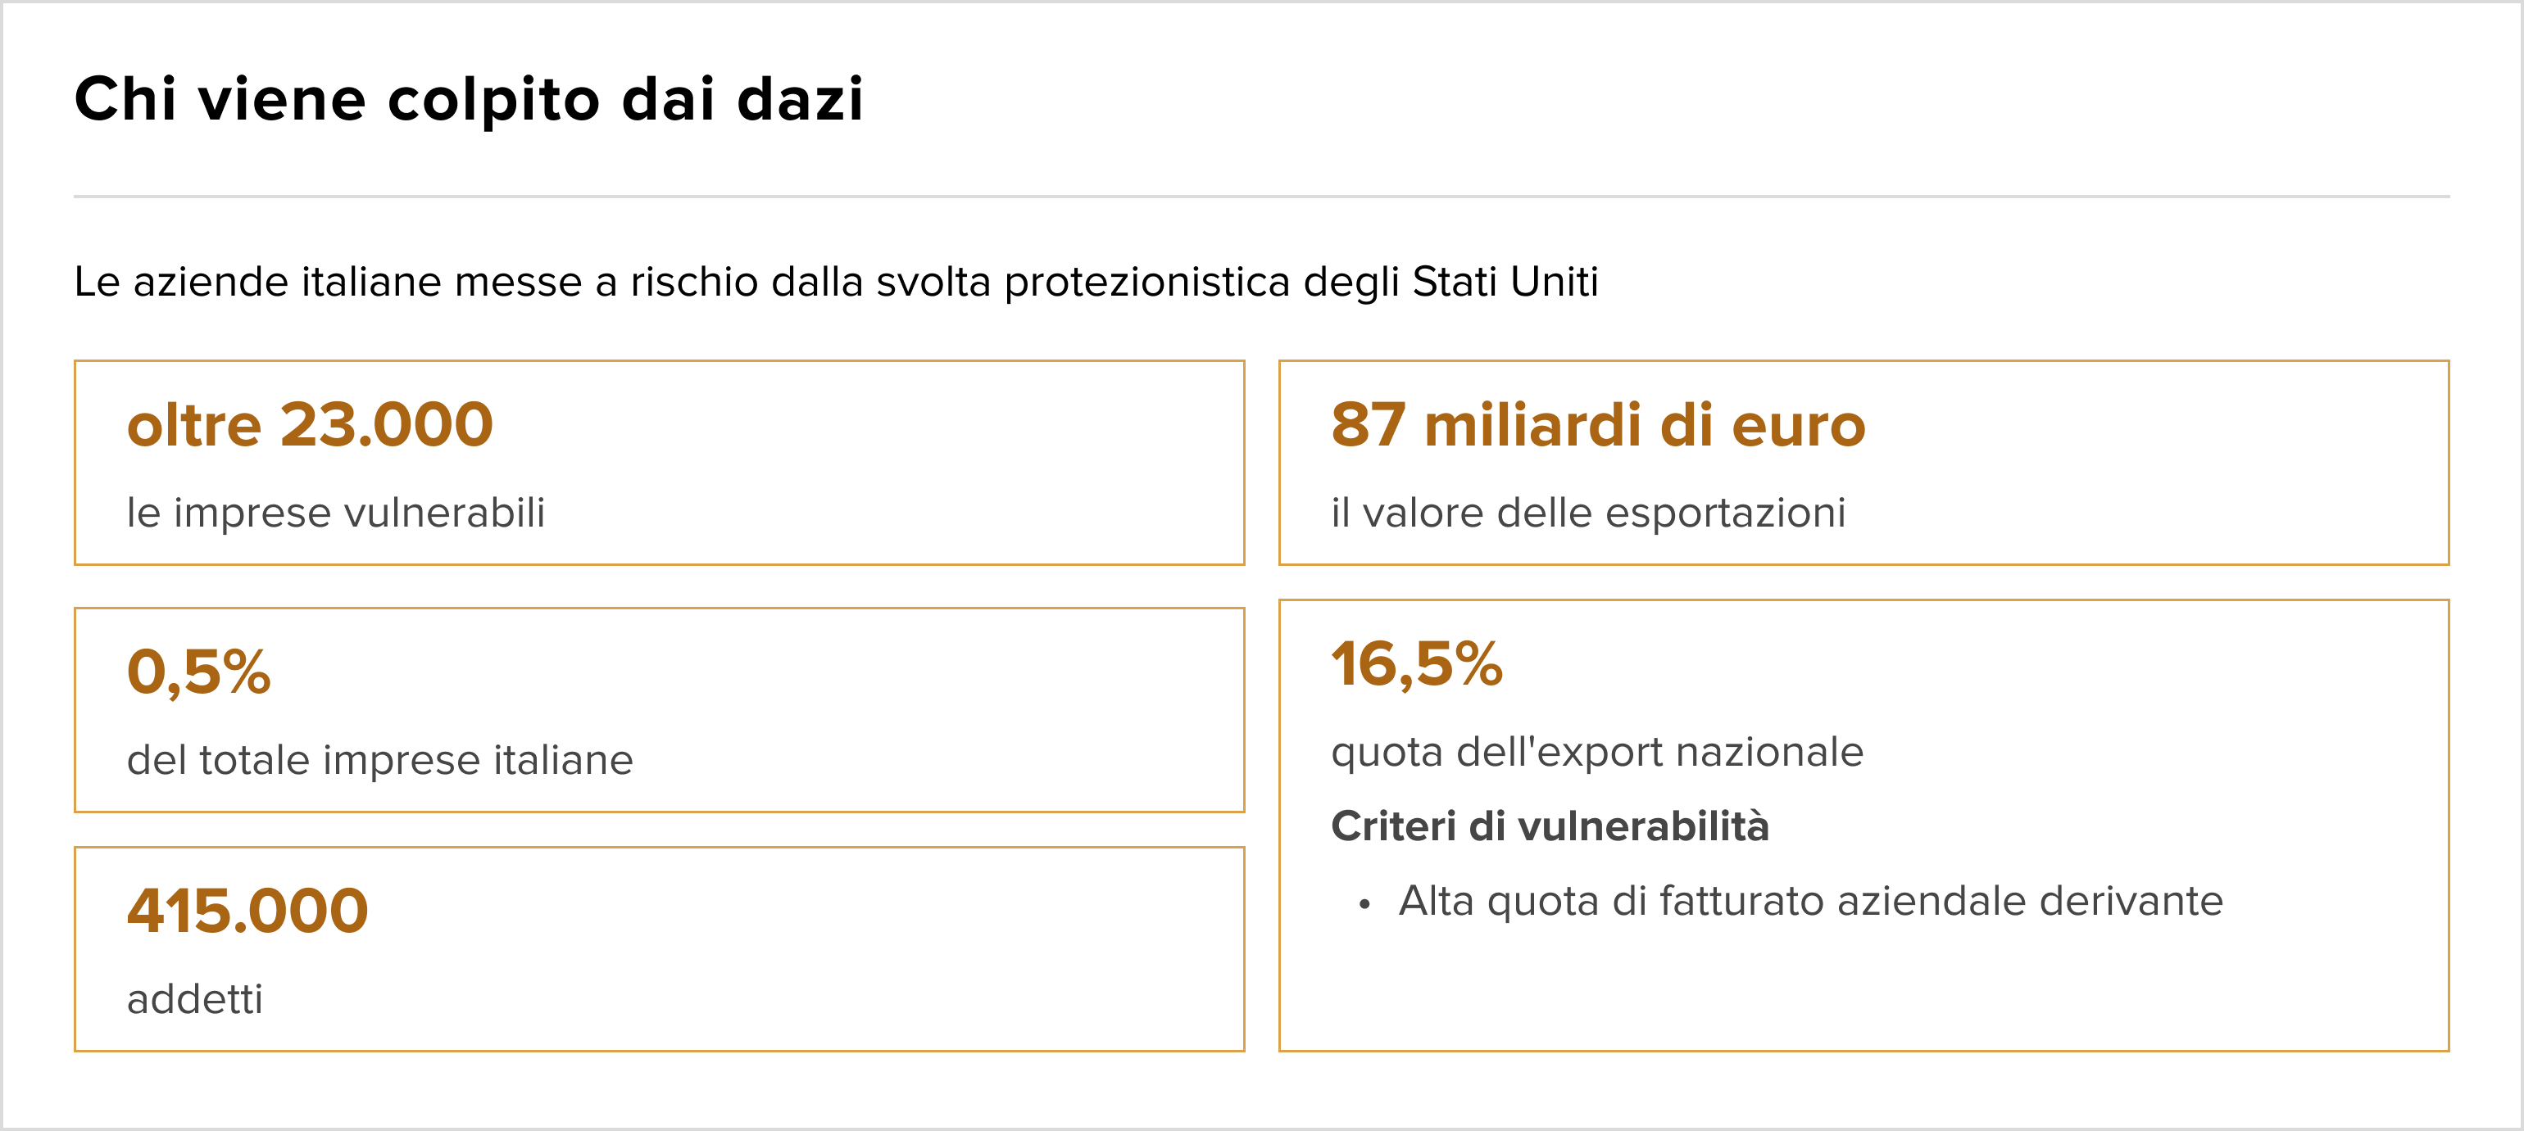Click 'il valore delle esportazioni' text

point(1588,512)
